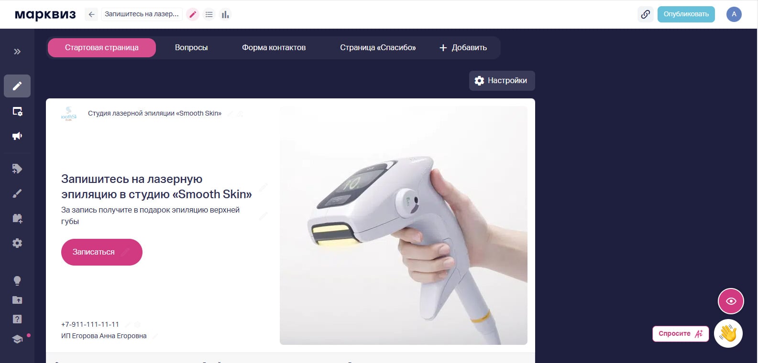Click the folder upload icon in sidebar
758x363 pixels.
17,300
